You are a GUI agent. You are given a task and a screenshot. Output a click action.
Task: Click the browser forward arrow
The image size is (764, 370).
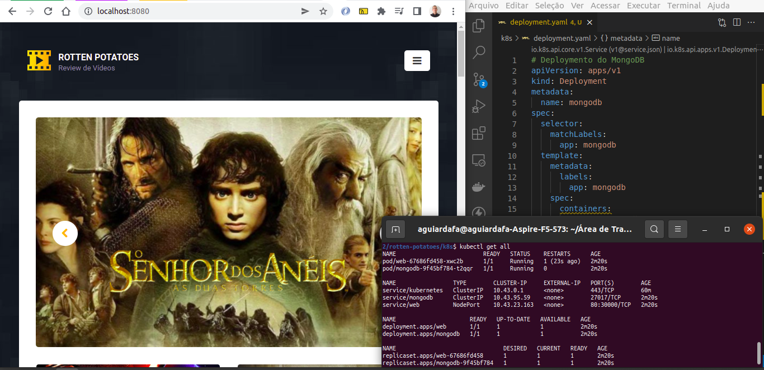pos(30,11)
